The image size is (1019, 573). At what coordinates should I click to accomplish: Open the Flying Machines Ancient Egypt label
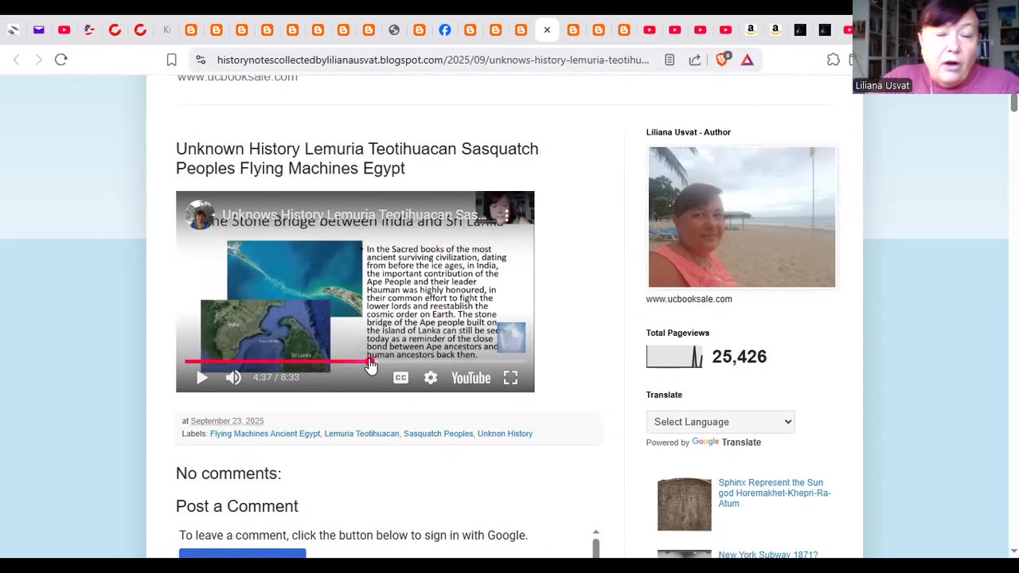click(x=265, y=434)
